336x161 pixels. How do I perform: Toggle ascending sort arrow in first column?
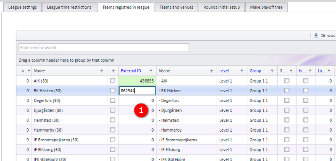tap(23, 71)
